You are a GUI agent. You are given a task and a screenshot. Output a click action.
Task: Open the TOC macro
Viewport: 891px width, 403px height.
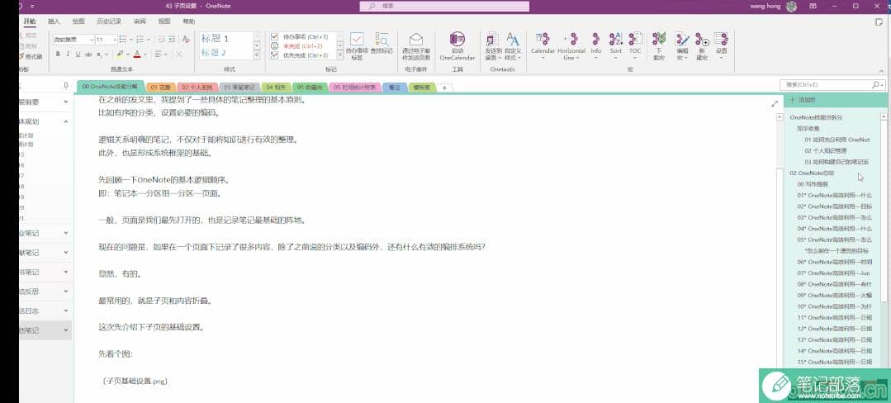tap(635, 45)
